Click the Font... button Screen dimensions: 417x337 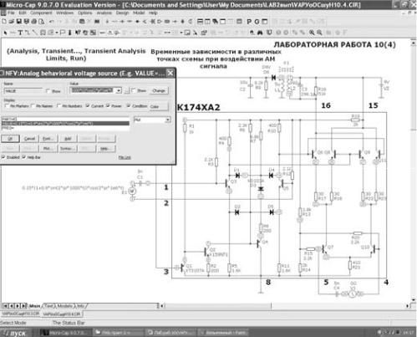[x=48, y=139]
